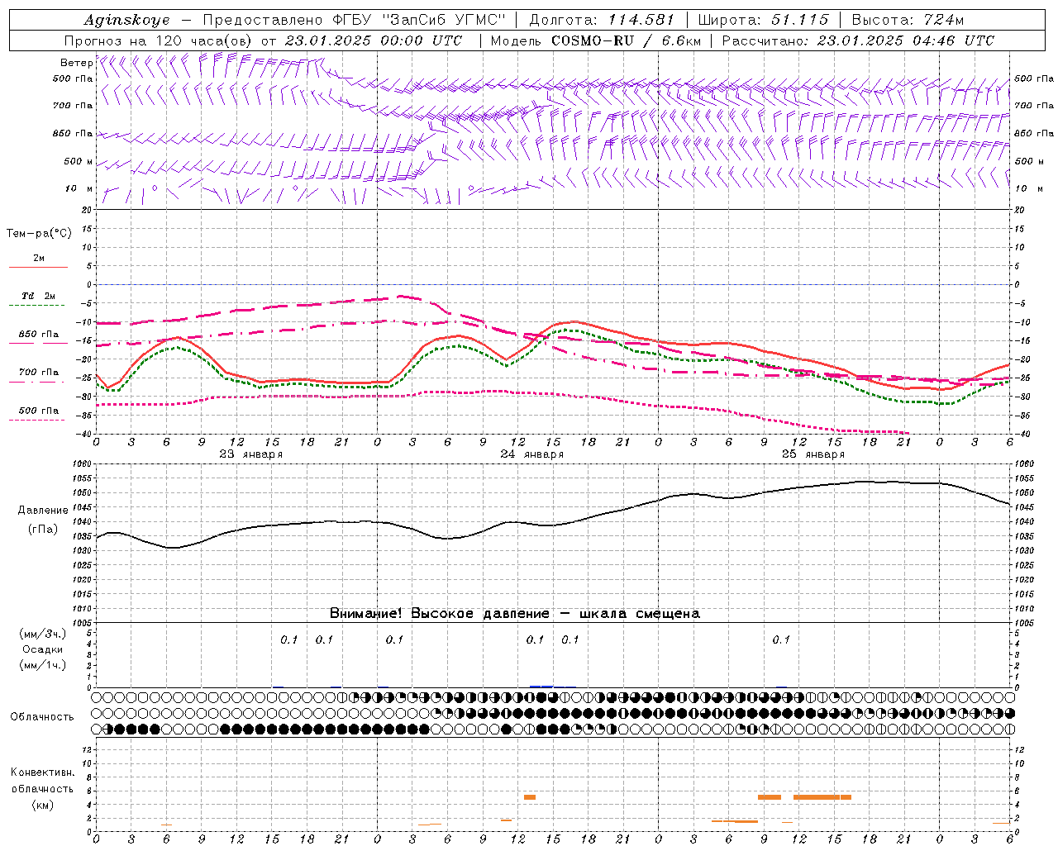Click the '850 гПа' temperature legend entry

39,335
